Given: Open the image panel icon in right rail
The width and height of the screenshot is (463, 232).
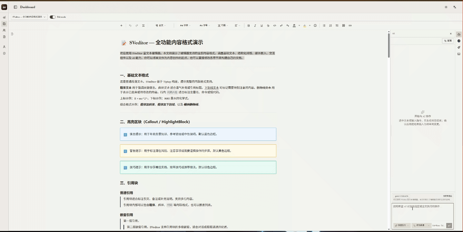Looking at the screenshot, I should 459,54.
